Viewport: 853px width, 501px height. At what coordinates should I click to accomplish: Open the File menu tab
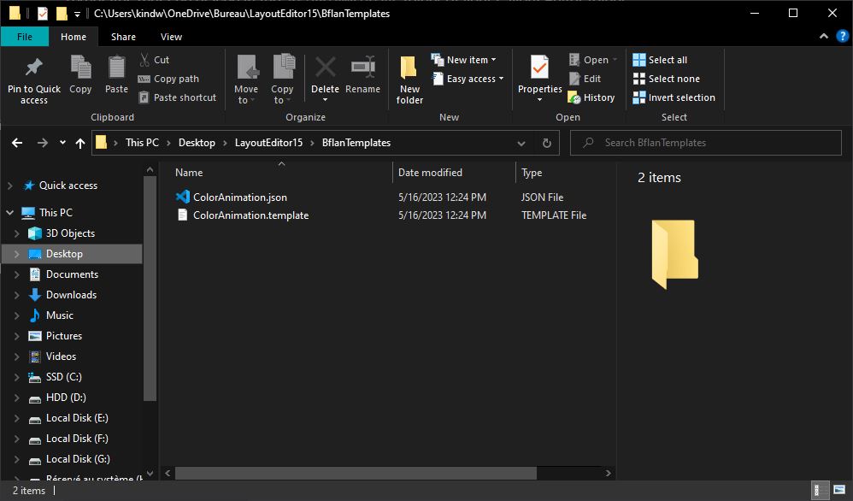[25, 37]
